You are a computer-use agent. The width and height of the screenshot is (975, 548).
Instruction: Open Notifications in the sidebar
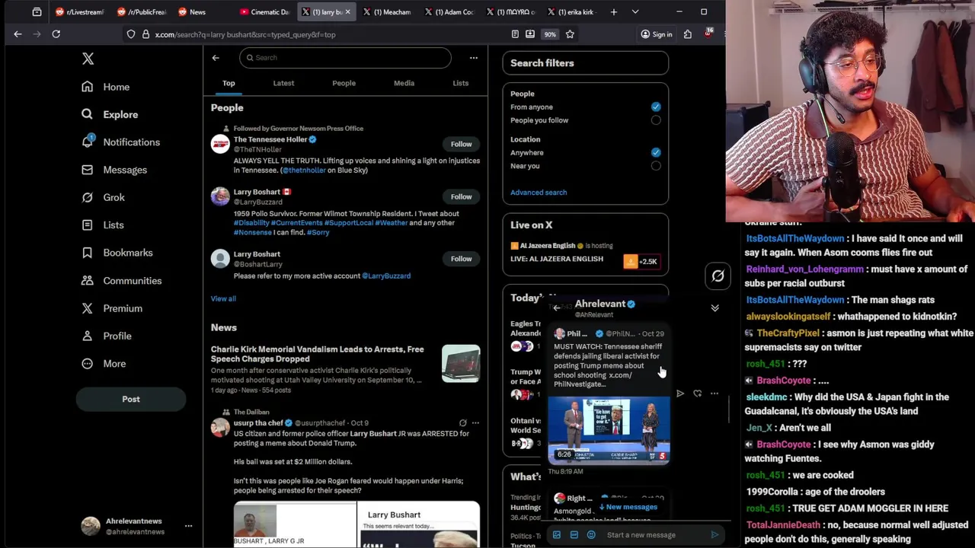click(x=120, y=142)
